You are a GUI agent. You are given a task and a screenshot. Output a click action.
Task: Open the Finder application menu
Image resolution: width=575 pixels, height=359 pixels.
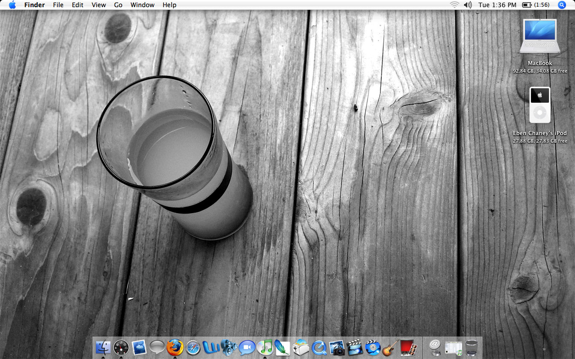[x=35, y=5]
